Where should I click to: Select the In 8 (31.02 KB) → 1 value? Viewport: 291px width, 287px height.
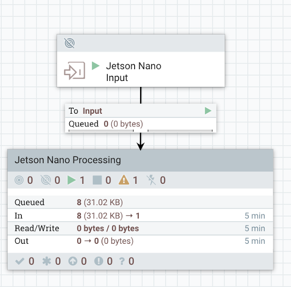pyautogui.click(x=108, y=216)
